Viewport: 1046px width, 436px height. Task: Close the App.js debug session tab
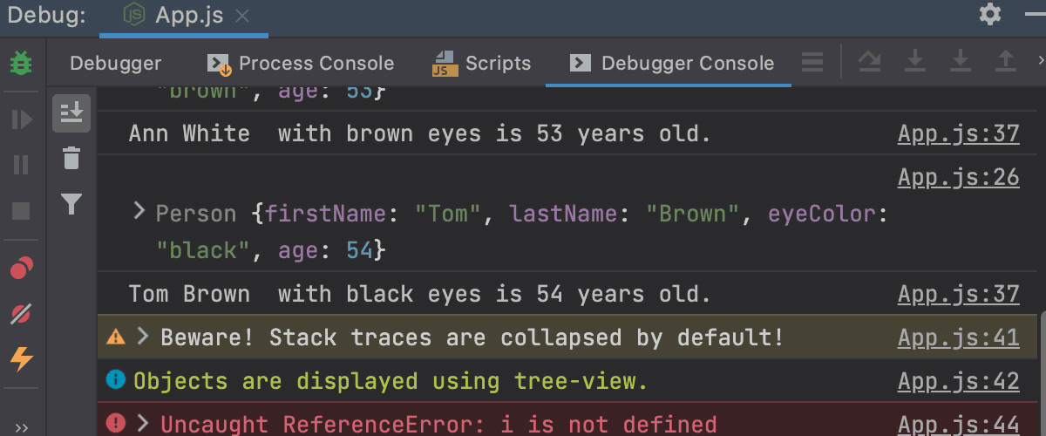(243, 16)
